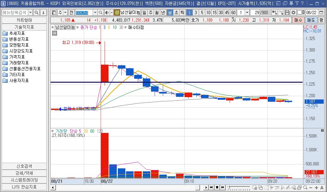The width and height of the screenshot is (327, 192).
Task: Select tick 틱 chart mode
Action: (x=183, y=13)
